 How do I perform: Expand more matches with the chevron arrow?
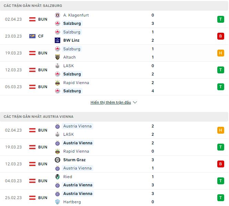coord(135,103)
